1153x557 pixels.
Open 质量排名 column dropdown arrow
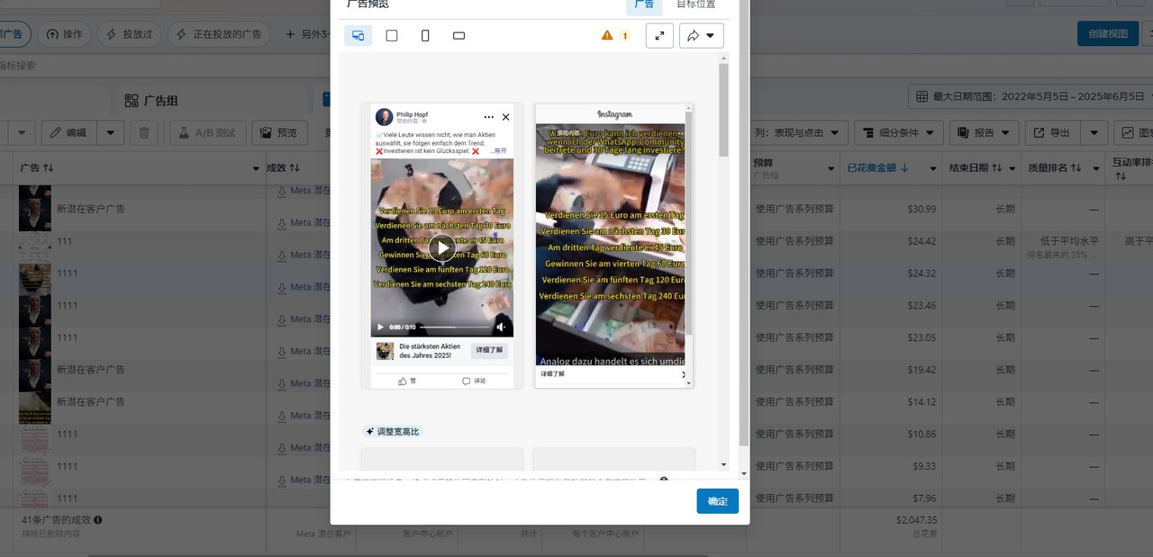click(1095, 168)
